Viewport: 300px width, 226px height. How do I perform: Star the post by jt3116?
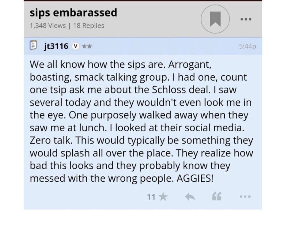163,197
